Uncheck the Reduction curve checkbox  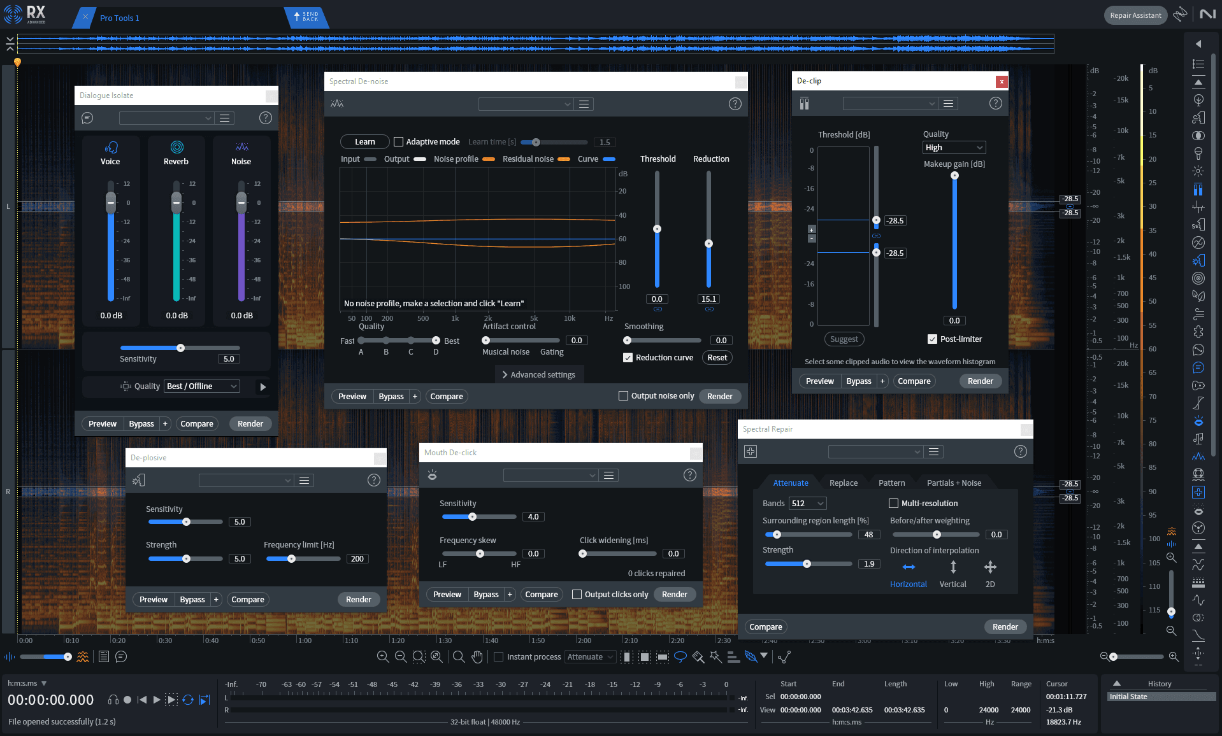(x=628, y=358)
